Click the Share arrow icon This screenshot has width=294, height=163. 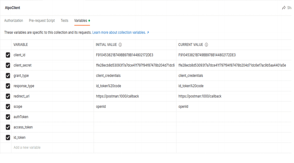(284, 8)
